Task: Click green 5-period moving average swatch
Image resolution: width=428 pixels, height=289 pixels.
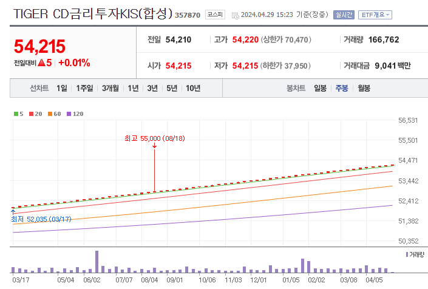Action: [16, 114]
